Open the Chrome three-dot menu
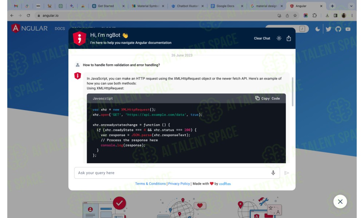The height and width of the screenshot is (218, 364). point(352,16)
